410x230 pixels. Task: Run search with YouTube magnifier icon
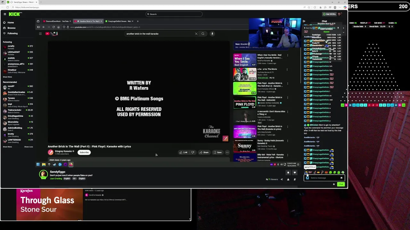pos(203,34)
